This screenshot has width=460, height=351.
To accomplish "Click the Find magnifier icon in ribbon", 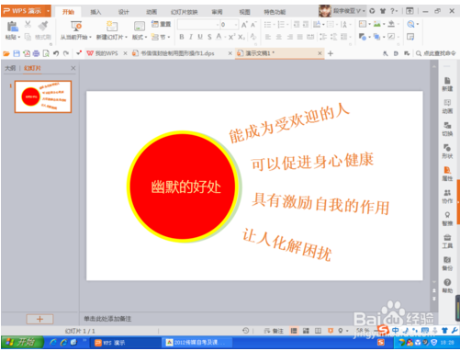I will pos(410,24).
